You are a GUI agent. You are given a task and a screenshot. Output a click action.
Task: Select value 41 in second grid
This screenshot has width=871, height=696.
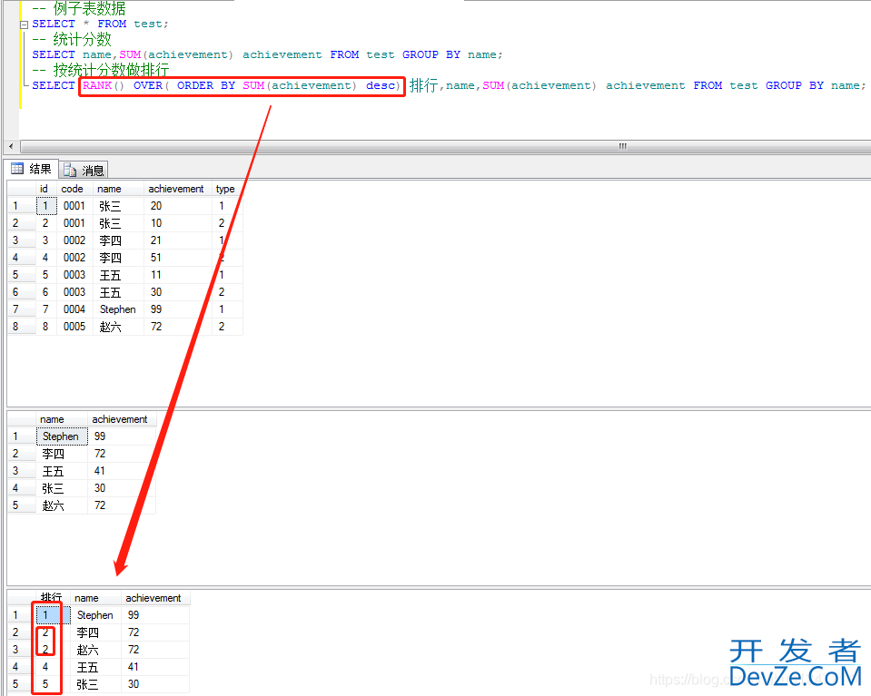tap(122, 471)
